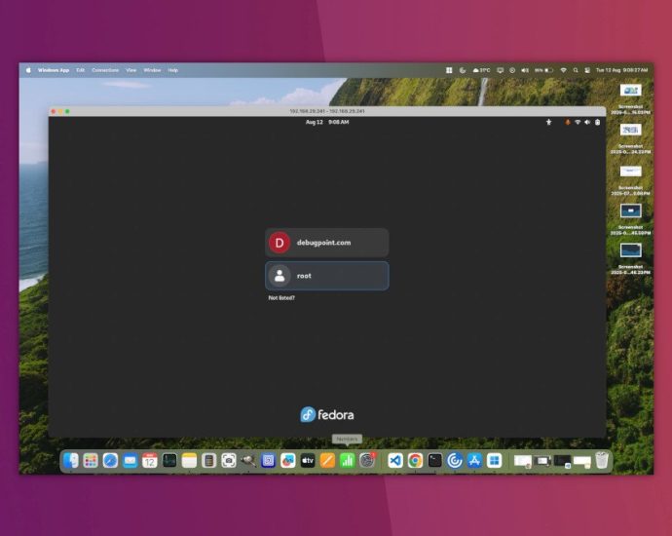Open the App Store from Dock
Image resolution: width=672 pixels, height=536 pixels.
coord(474,460)
